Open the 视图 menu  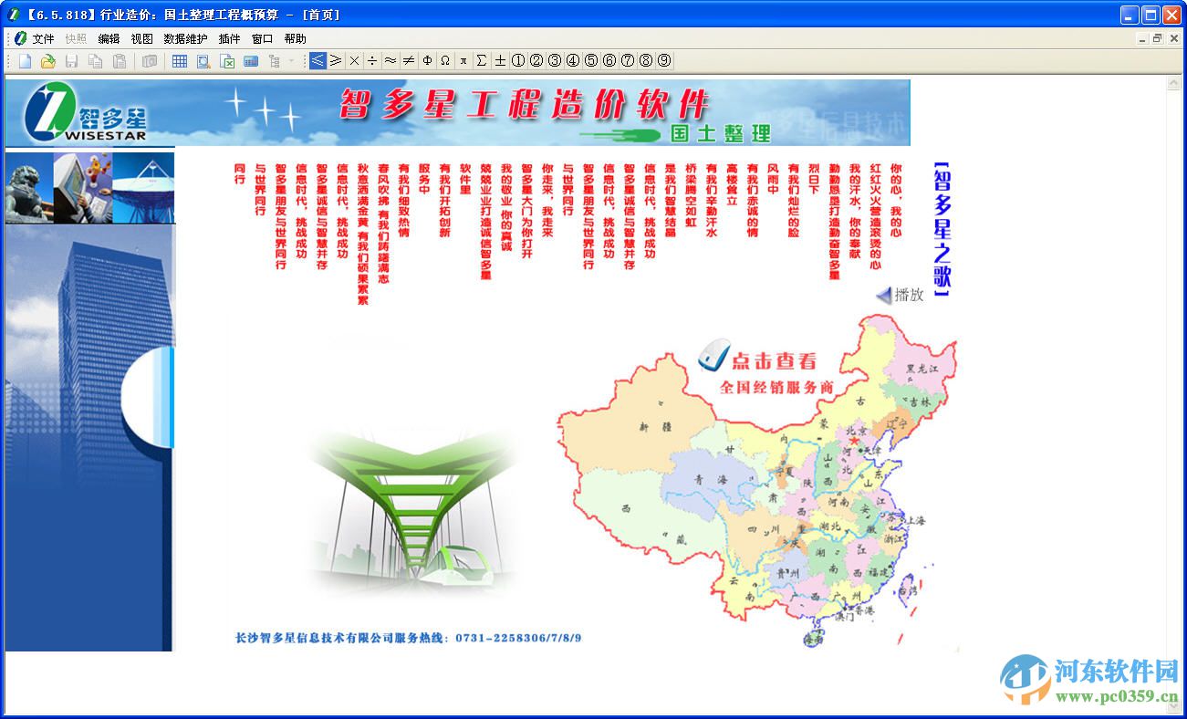point(142,39)
